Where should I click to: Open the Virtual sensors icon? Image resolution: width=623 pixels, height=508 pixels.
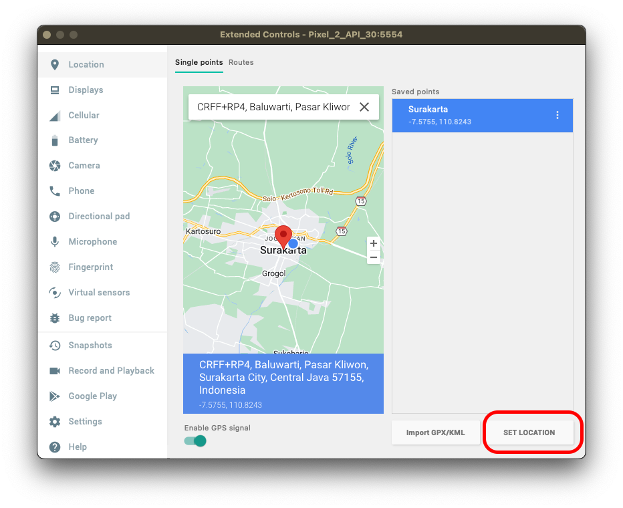pos(55,293)
